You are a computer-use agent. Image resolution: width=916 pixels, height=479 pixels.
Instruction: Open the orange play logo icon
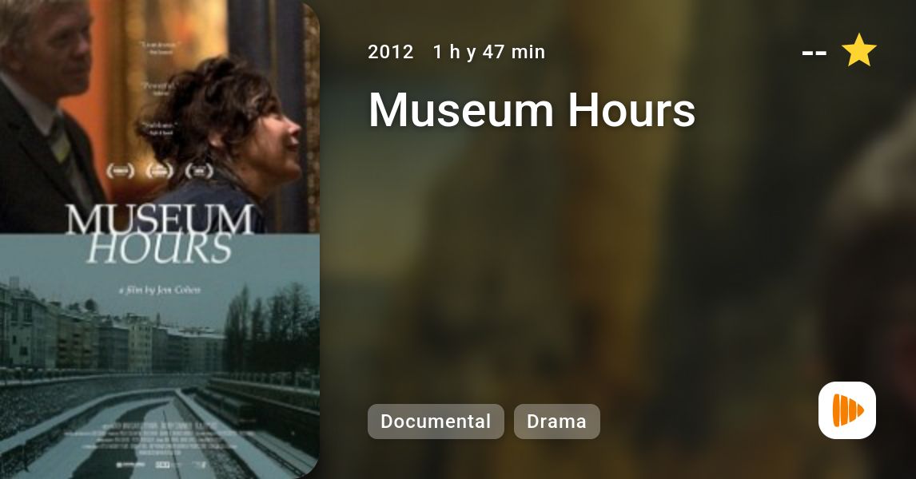click(x=847, y=410)
